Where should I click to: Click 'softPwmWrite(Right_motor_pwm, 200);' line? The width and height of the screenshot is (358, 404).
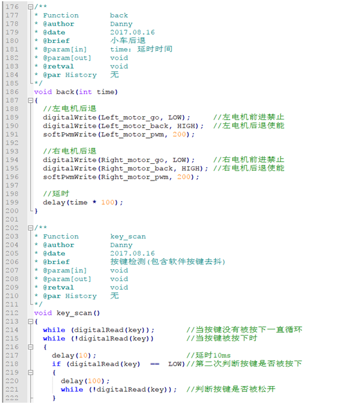click(121, 177)
